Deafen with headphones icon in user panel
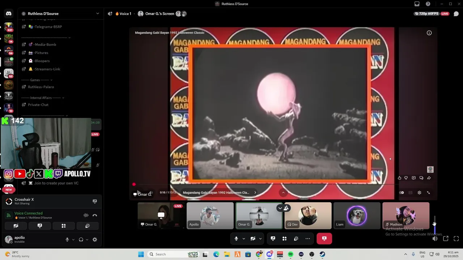 point(81,239)
